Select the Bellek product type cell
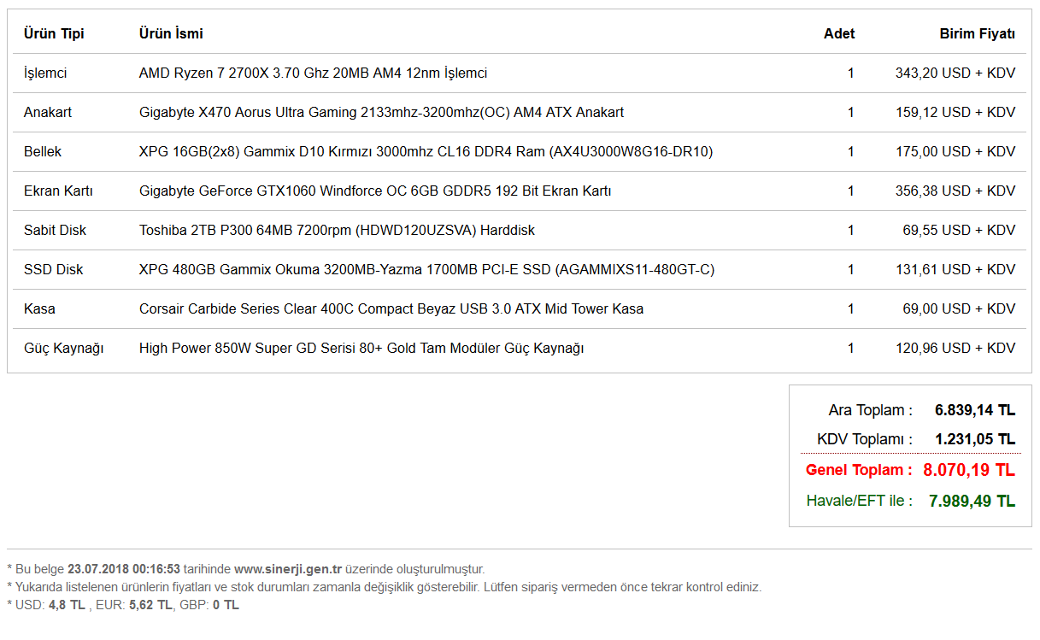1040x640 pixels. click(x=43, y=152)
